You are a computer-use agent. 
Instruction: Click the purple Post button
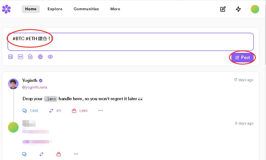click(x=242, y=58)
